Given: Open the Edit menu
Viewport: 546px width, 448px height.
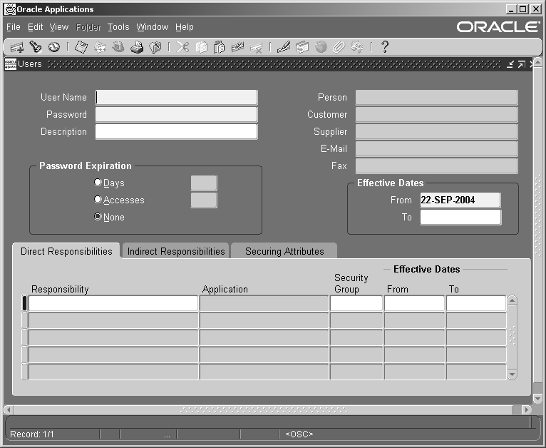Looking at the screenshot, I should click(x=35, y=27).
